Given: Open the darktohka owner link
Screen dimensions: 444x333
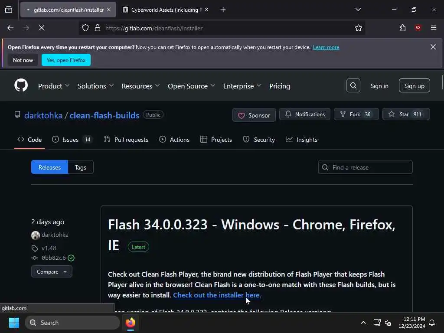Looking at the screenshot, I should (43, 115).
